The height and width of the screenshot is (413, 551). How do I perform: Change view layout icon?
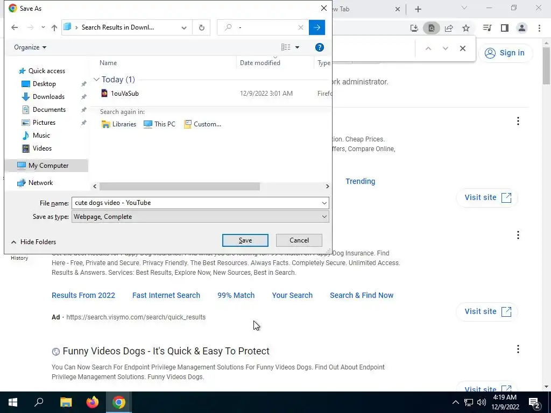[x=286, y=47]
